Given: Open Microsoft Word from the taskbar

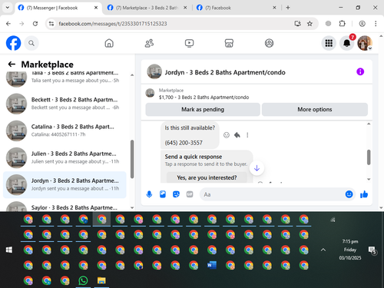Looking at the screenshot, I should coord(212,265).
